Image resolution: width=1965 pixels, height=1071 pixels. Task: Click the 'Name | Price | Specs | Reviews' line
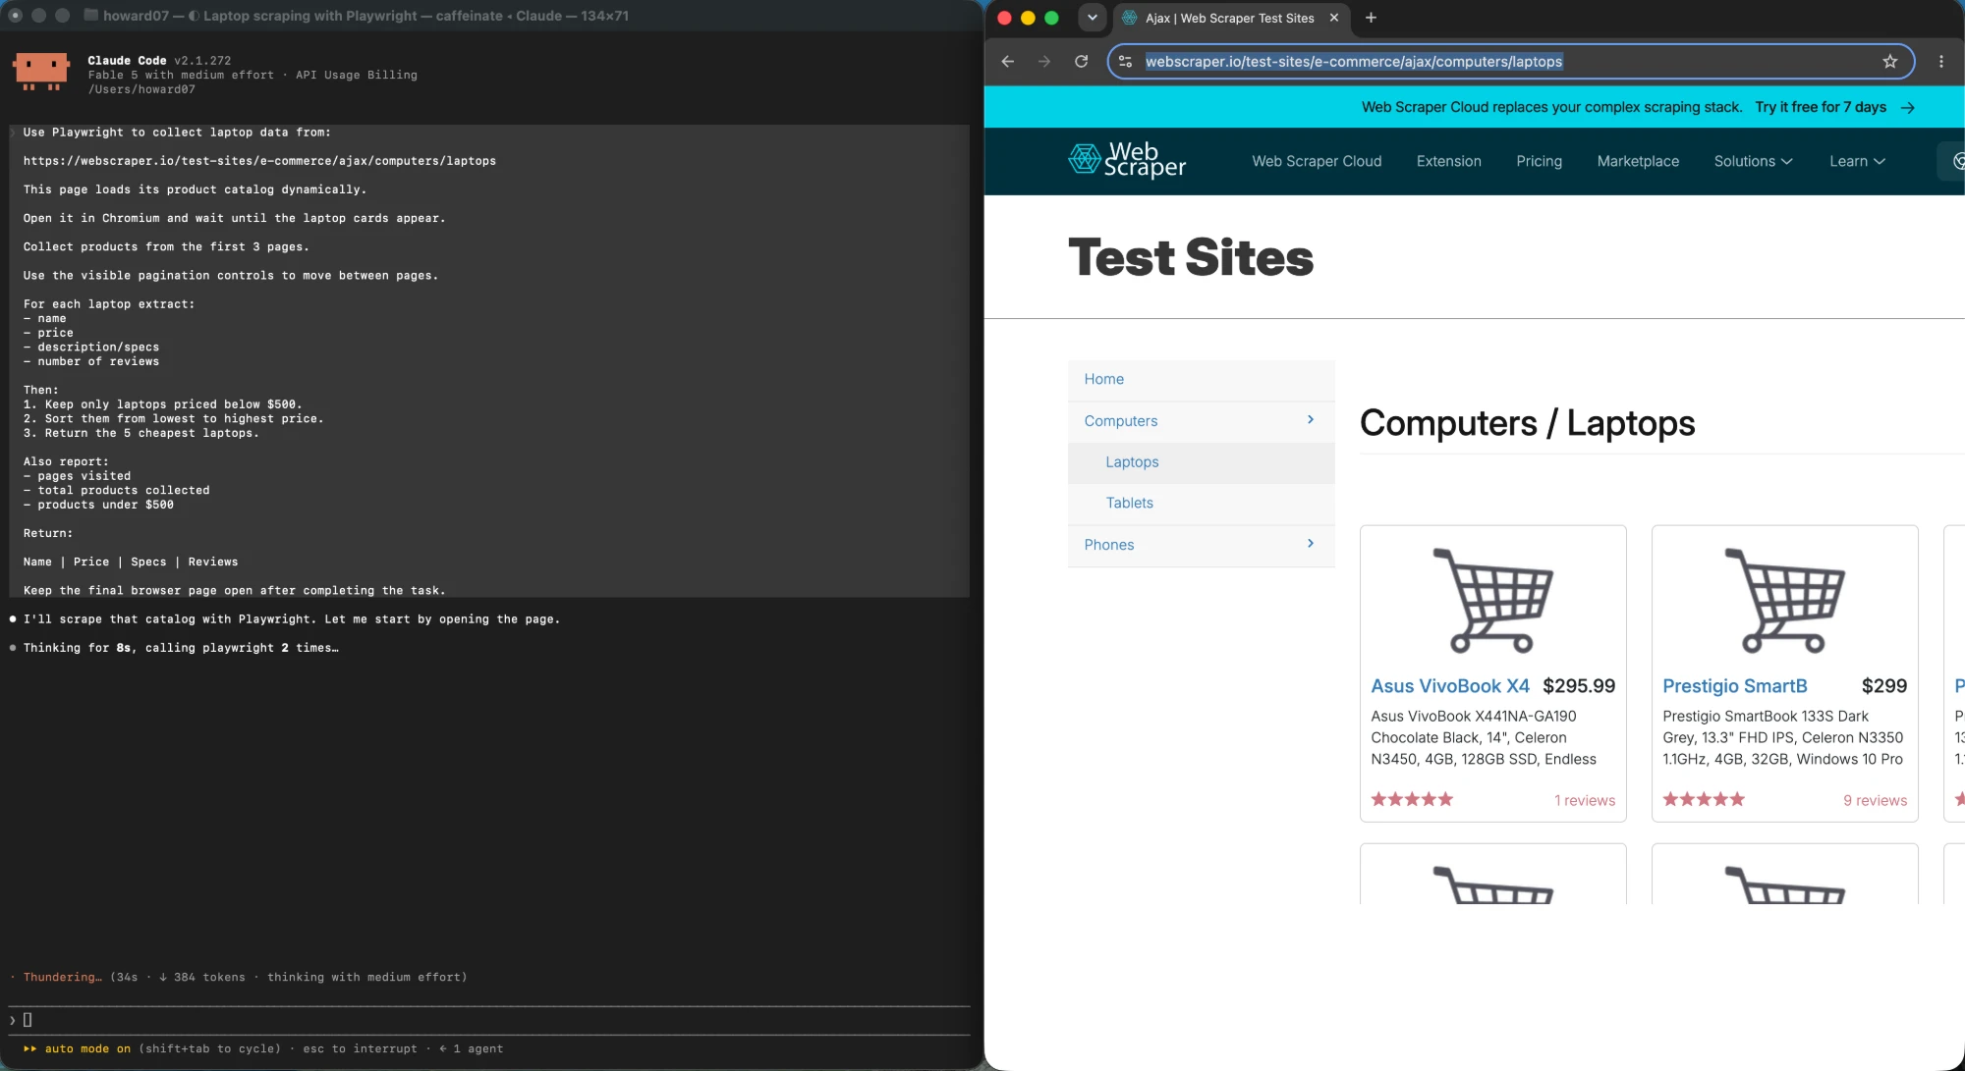[x=131, y=562]
